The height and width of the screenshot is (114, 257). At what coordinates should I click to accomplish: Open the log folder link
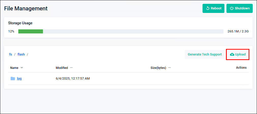(x=19, y=79)
